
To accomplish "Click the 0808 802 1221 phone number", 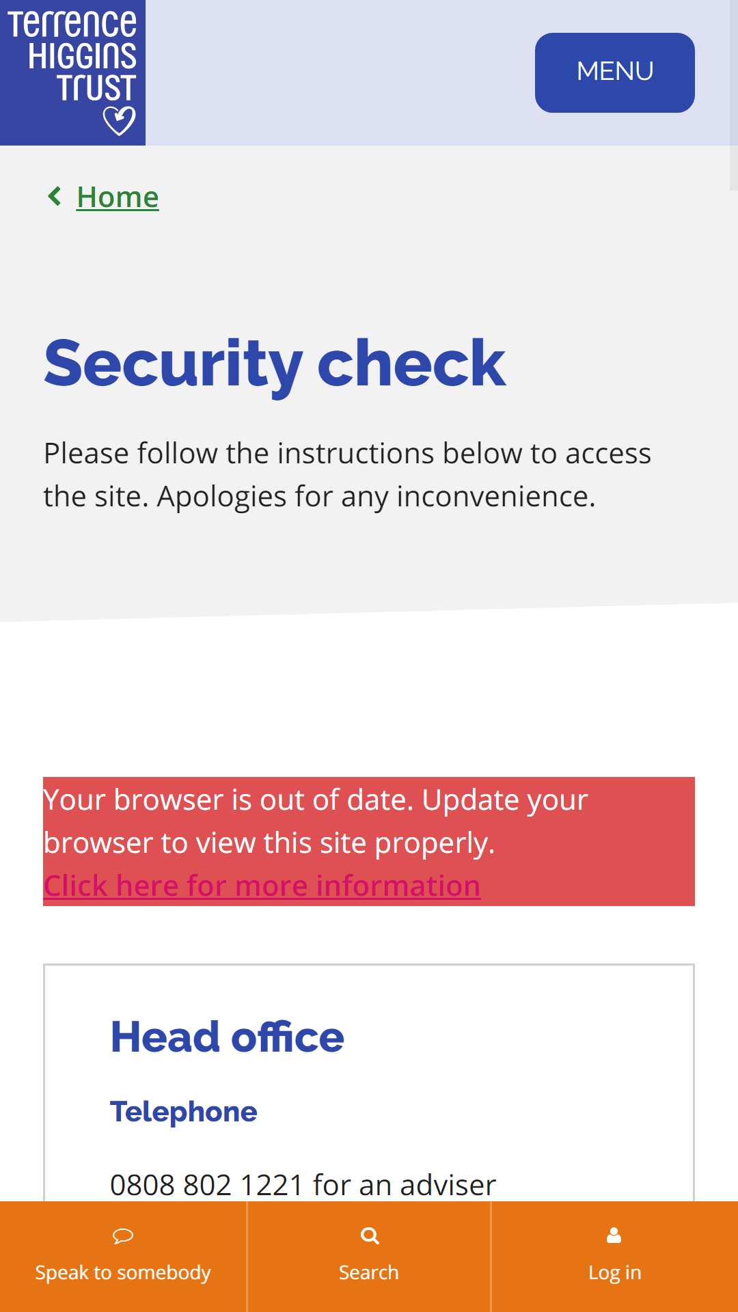I will pyautogui.click(x=207, y=1185).
